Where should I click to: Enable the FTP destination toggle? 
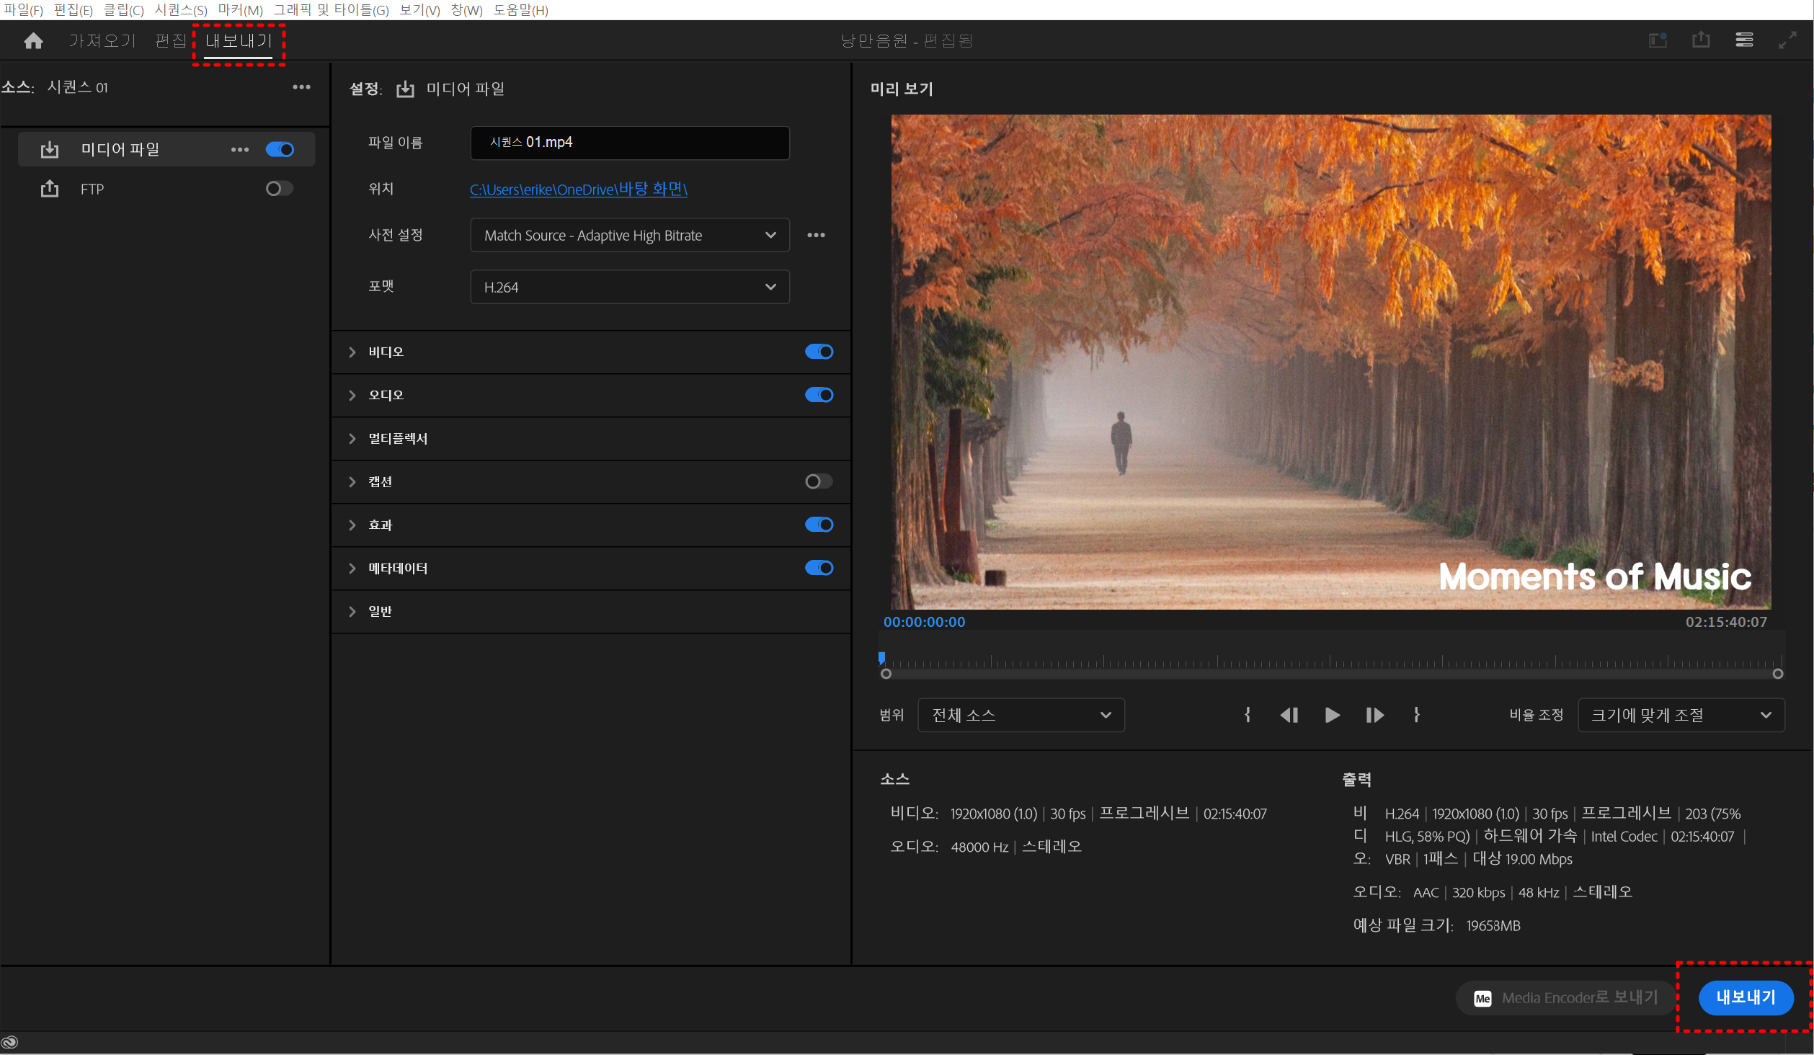coord(279,189)
